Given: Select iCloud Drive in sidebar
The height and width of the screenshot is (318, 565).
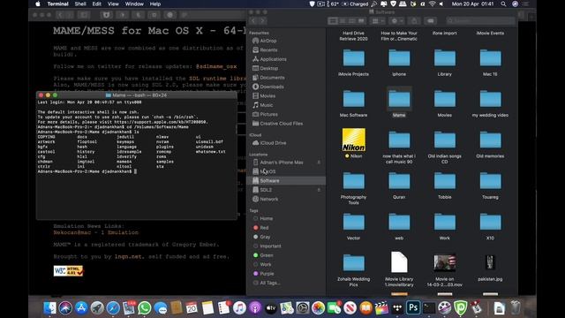Looking at the screenshot, I should [273, 143].
